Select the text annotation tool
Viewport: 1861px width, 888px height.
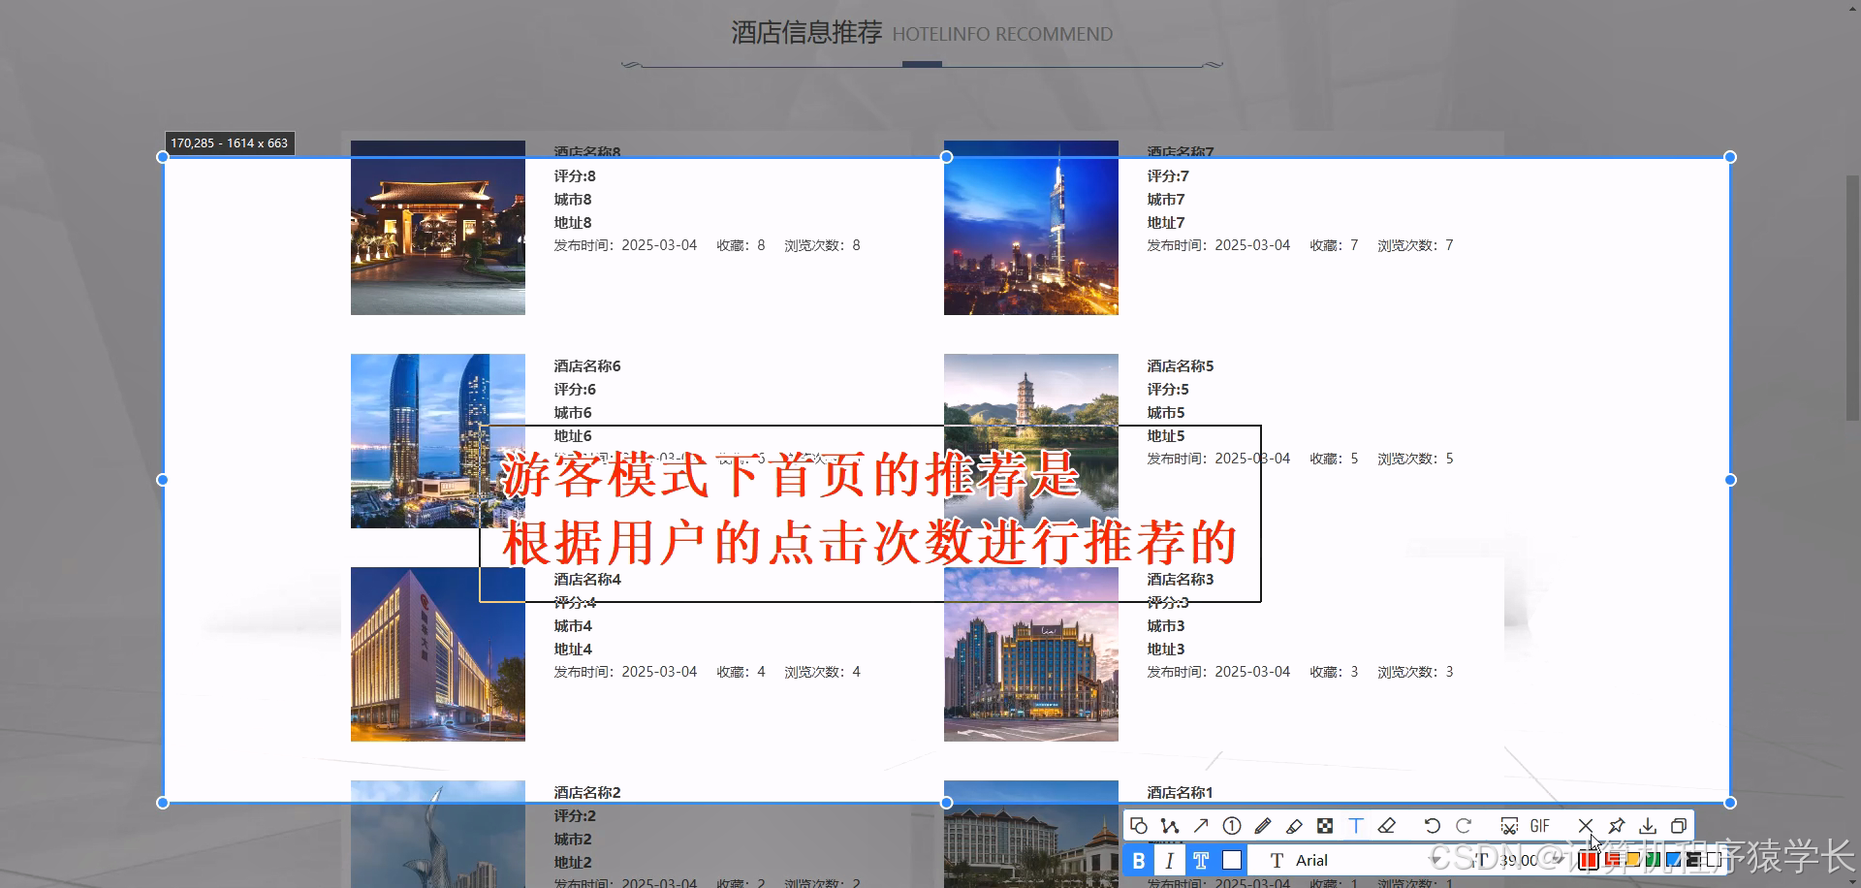point(1356,826)
